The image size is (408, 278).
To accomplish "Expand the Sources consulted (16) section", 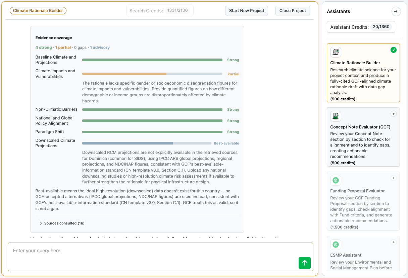I will [62, 223].
